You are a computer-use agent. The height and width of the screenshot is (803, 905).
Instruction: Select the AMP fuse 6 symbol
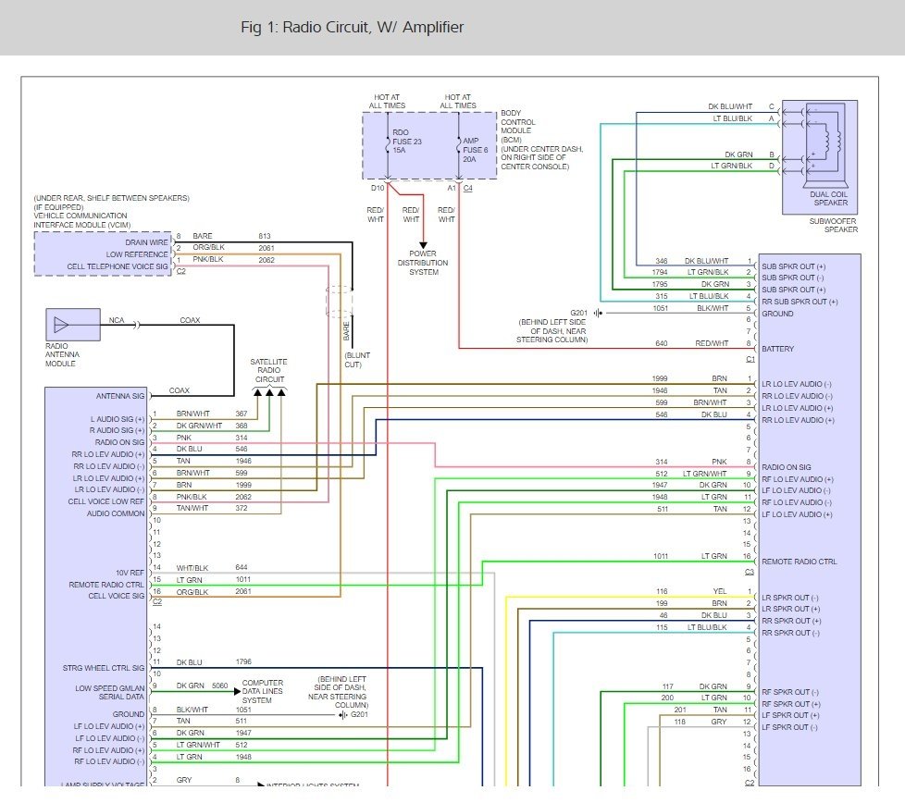[459, 145]
